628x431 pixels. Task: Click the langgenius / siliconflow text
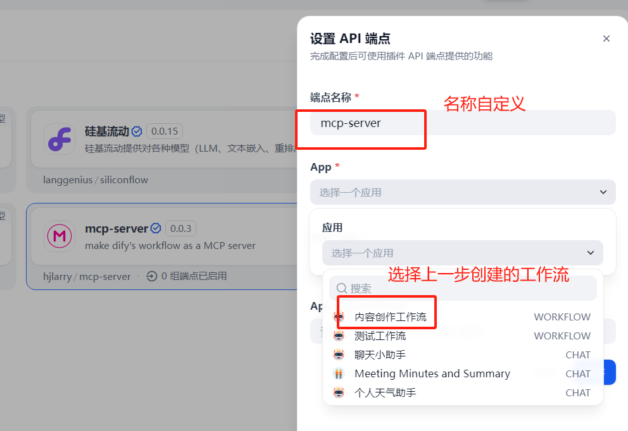[x=96, y=180]
